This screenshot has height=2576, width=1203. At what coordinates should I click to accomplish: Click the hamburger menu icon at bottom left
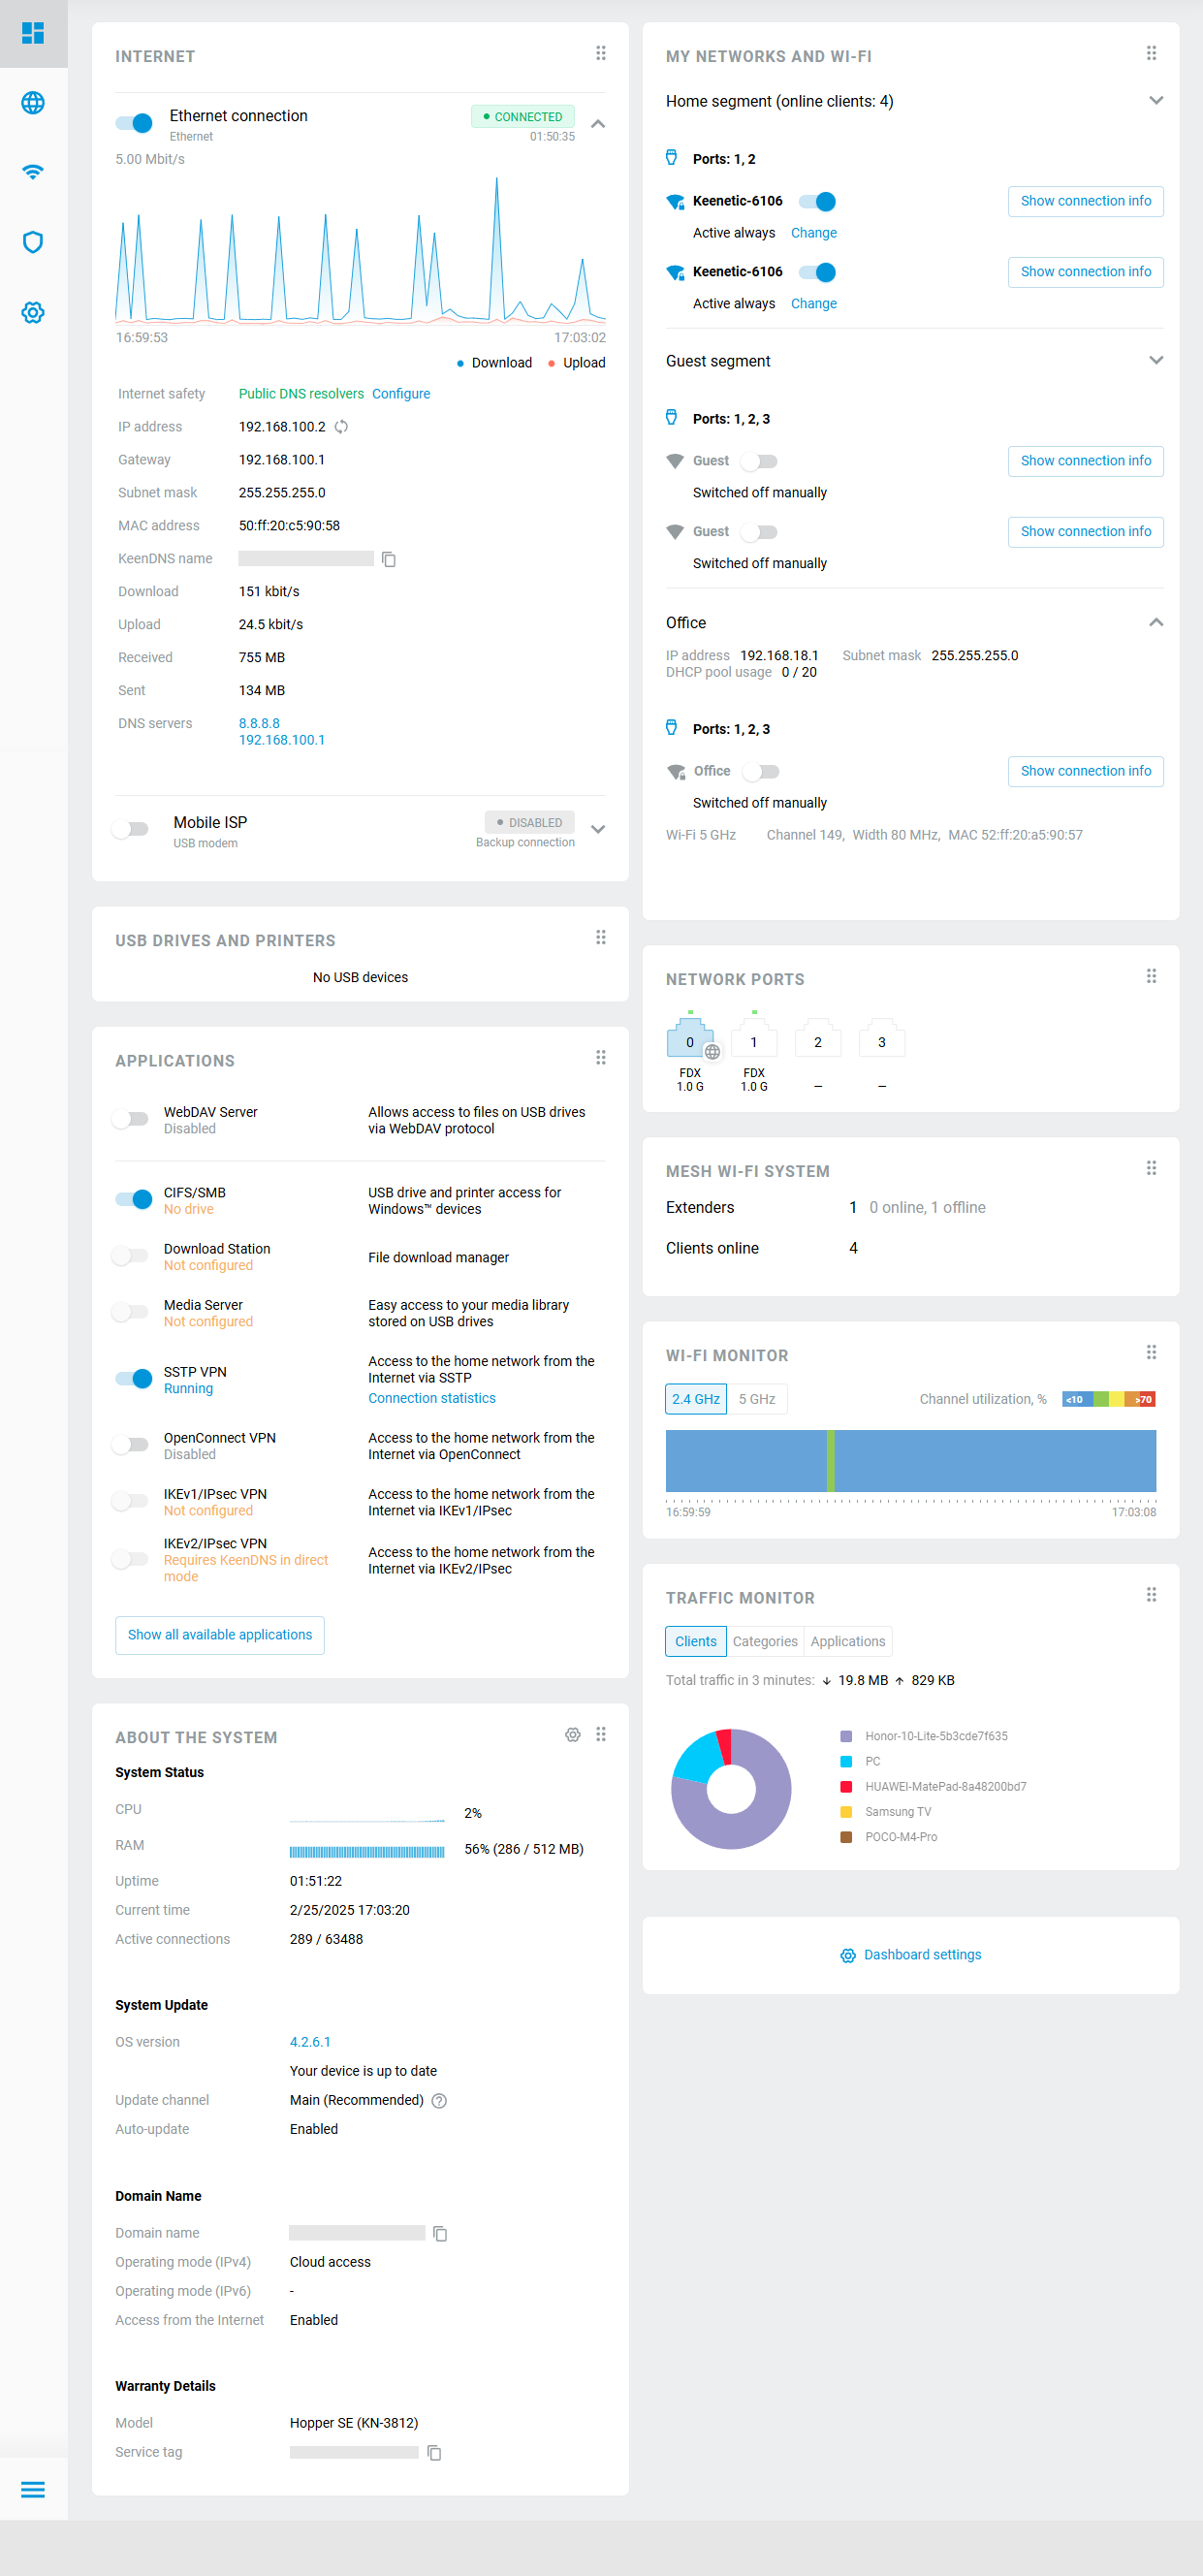(x=33, y=2489)
